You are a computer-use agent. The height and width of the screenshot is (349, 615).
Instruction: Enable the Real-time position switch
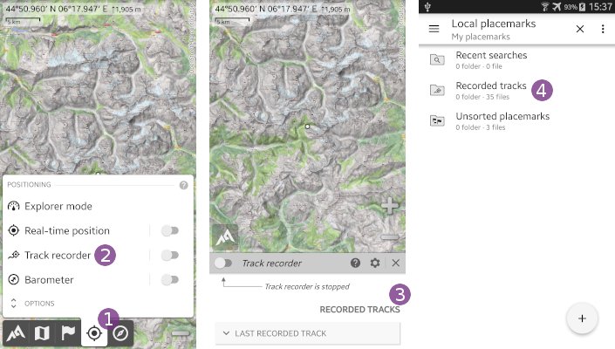[170, 230]
